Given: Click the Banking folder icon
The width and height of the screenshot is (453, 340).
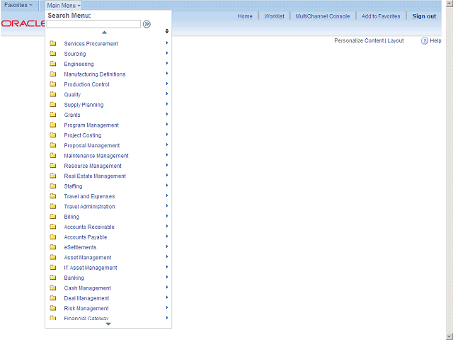Looking at the screenshot, I should click(53, 278).
